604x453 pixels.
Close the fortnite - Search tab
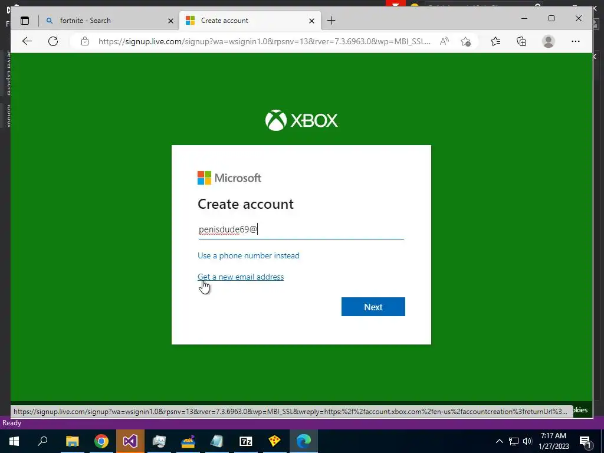[x=170, y=21]
